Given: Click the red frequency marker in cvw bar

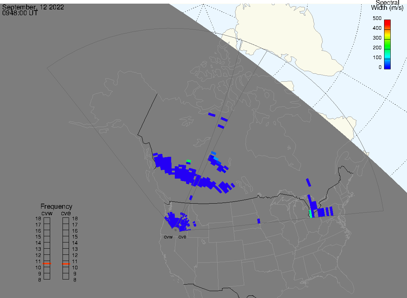Looking at the screenshot, I should point(47,264).
